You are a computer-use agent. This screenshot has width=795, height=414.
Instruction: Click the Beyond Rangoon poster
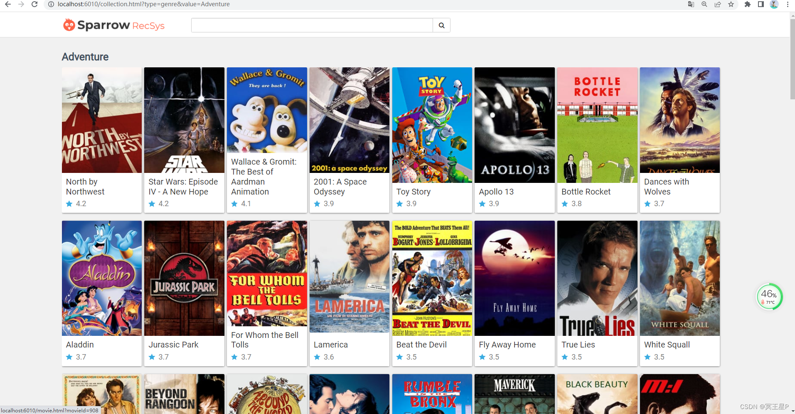[184, 394]
